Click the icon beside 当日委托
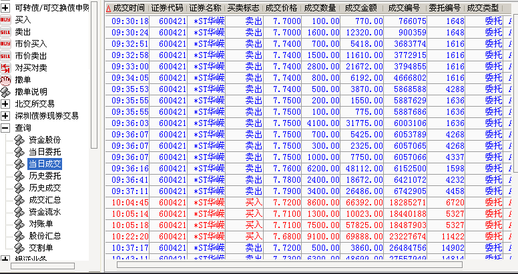Screen dimensions: 518x274 [19, 152]
